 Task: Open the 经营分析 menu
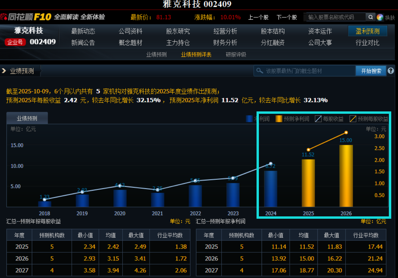point(225,31)
